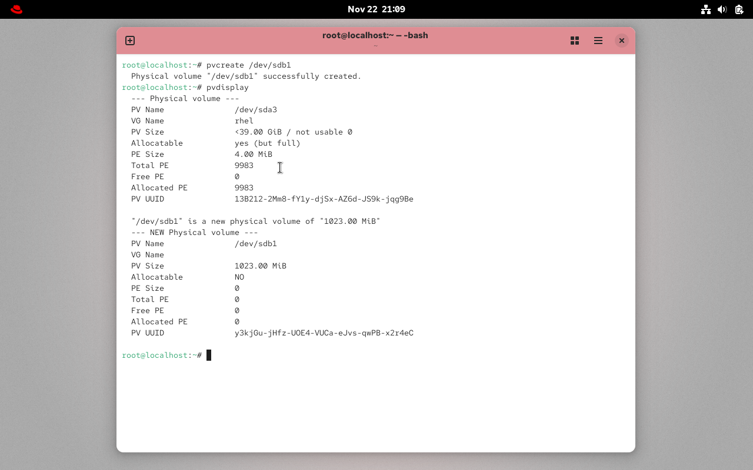Click the /dev/sdb1 PV UUID string
The height and width of the screenshot is (470, 753).
coord(324,333)
